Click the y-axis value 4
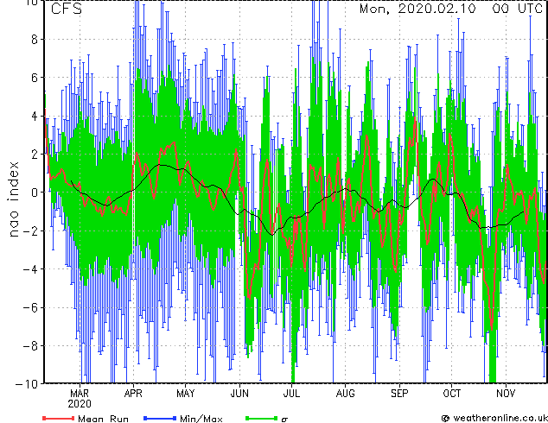 tap(35, 116)
